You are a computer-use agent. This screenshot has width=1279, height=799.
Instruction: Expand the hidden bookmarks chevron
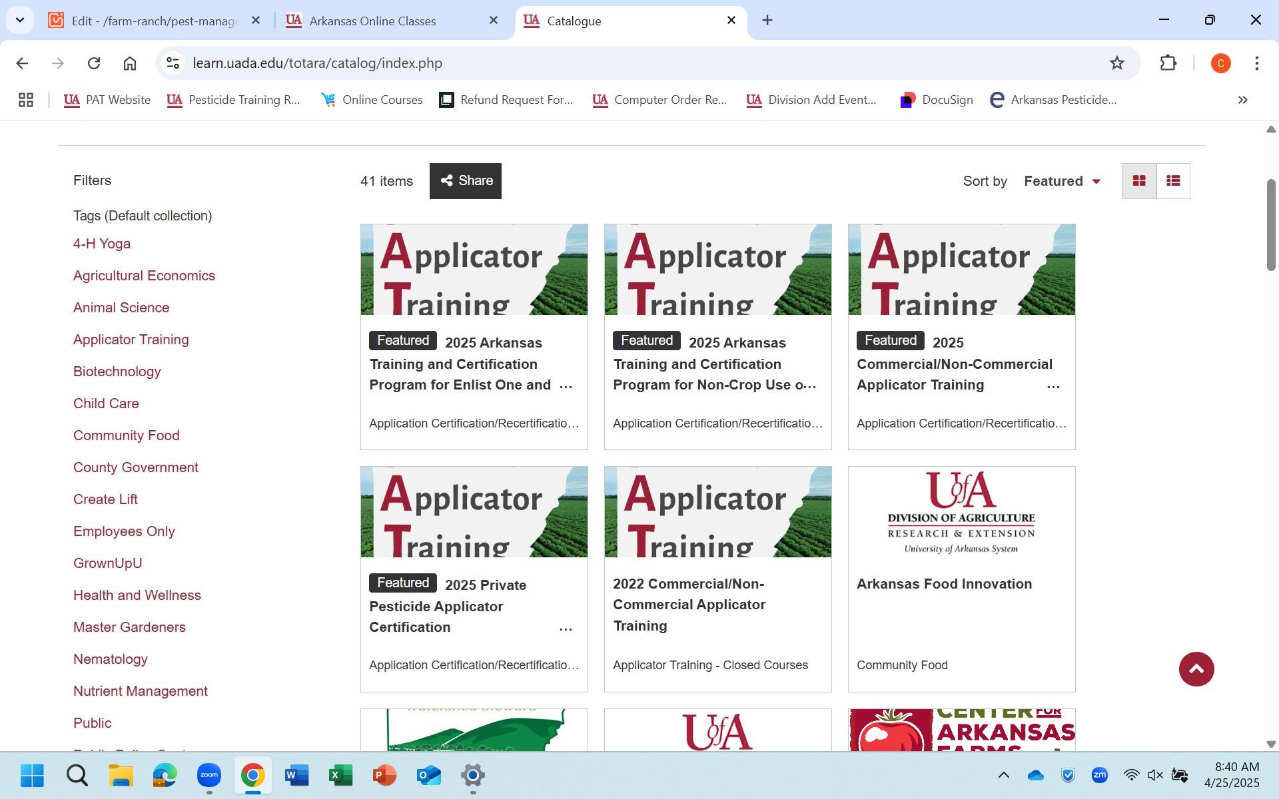(x=1242, y=100)
